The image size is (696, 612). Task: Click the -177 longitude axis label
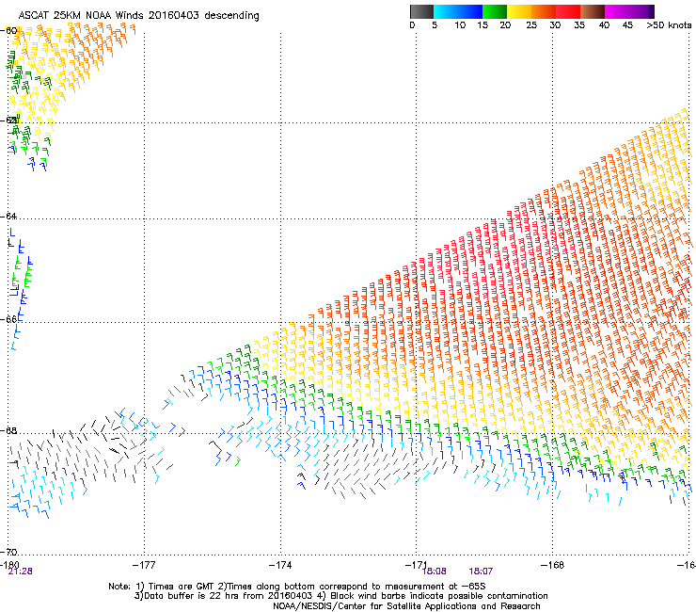click(144, 565)
